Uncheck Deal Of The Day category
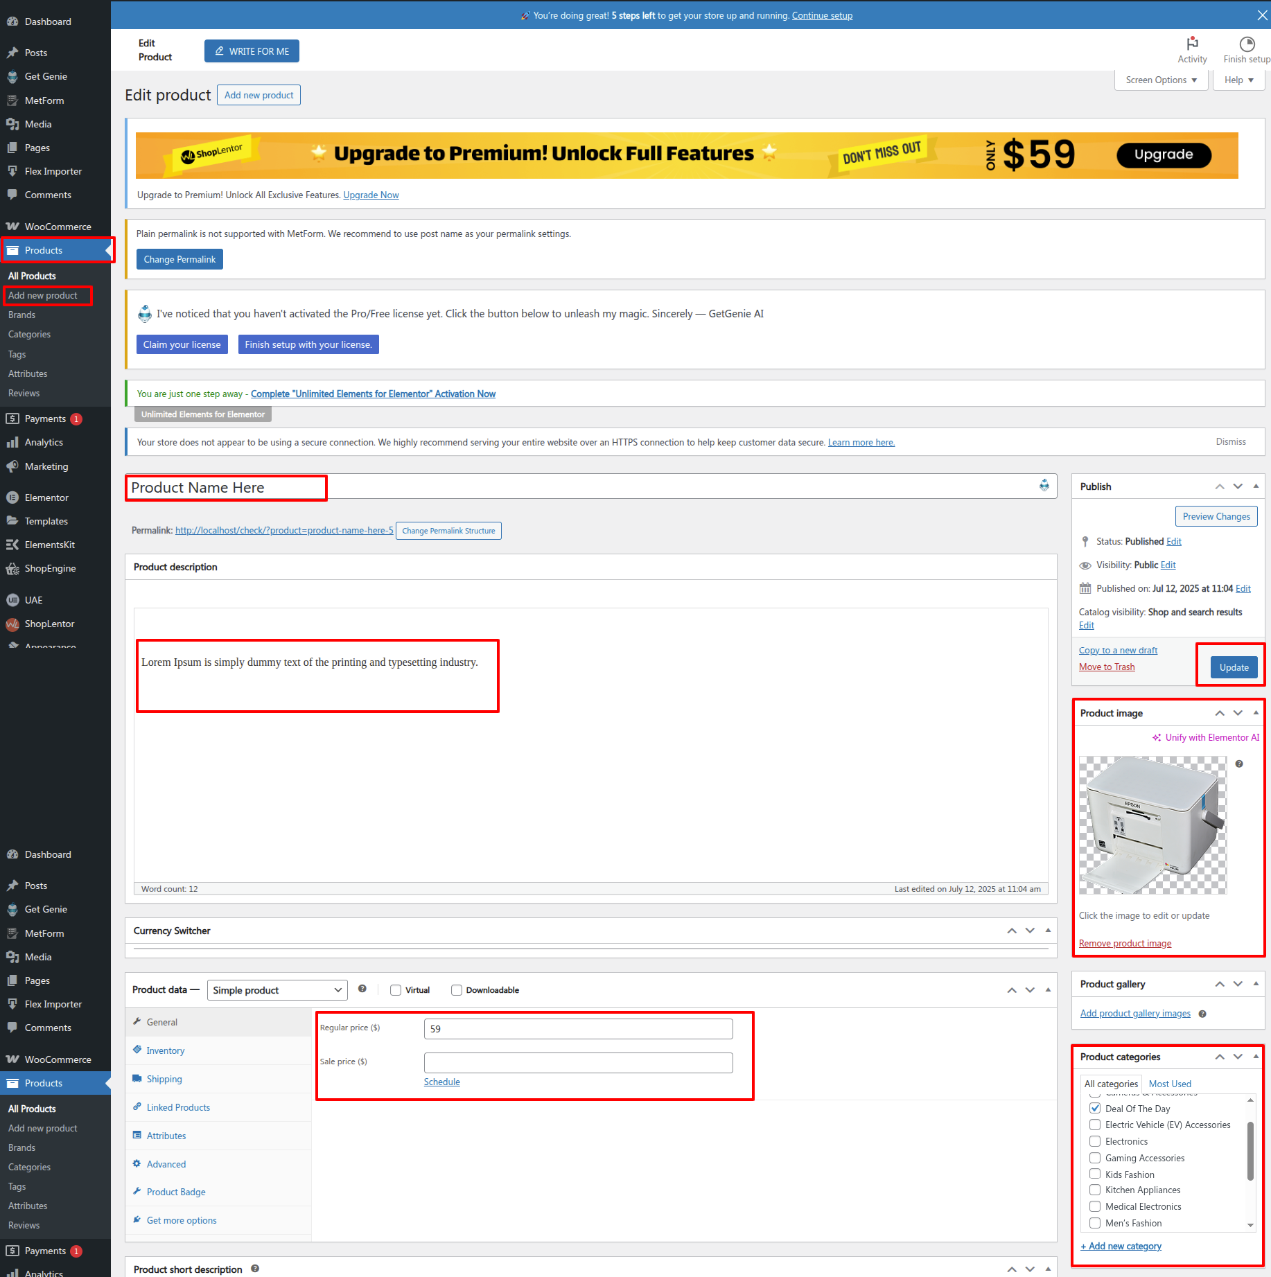 point(1095,1108)
